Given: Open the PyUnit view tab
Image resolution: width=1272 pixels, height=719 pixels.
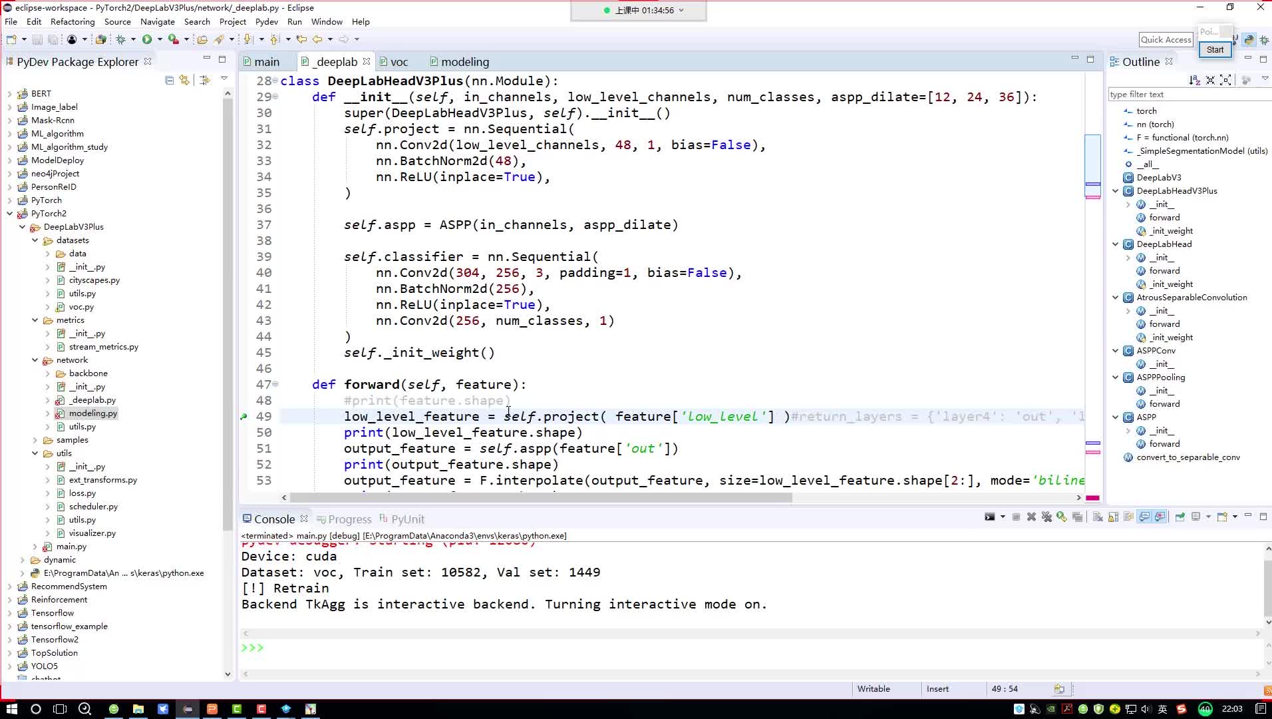Looking at the screenshot, I should (x=402, y=519).
